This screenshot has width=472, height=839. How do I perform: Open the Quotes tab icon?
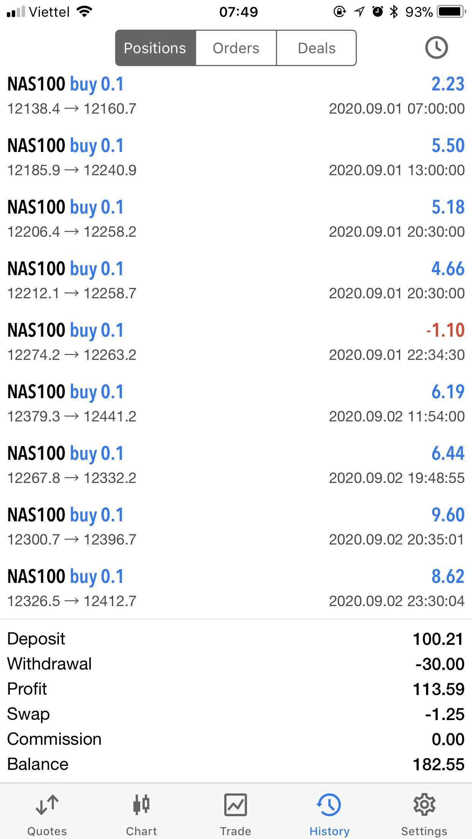47,805
